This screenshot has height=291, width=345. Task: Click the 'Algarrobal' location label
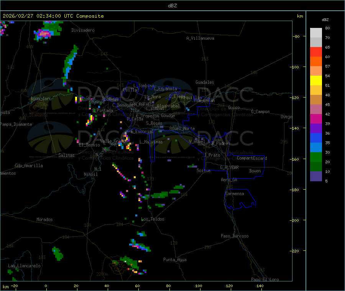168,106
